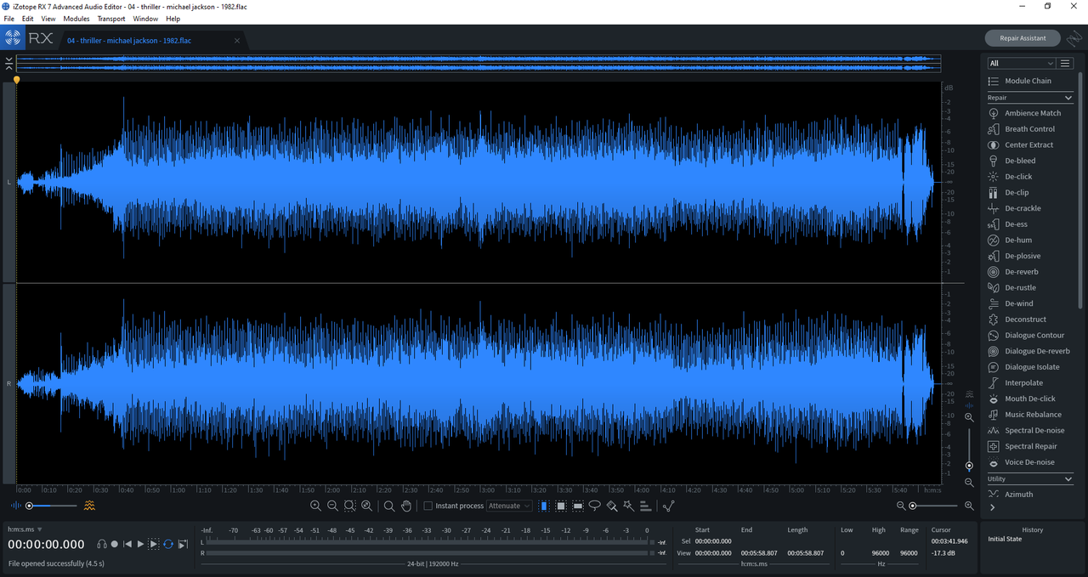
Task: Open the File menu
Action: (x=8, y=19)
